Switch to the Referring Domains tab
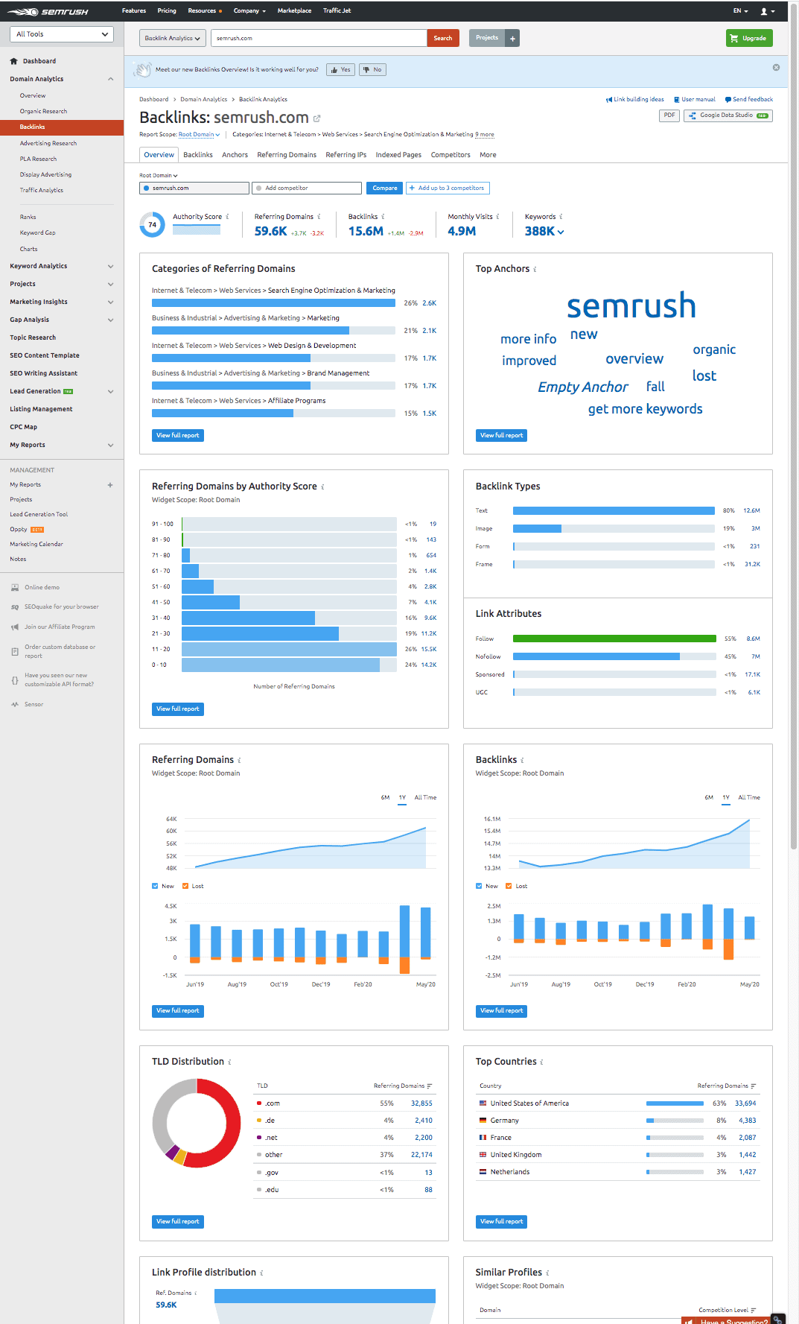The height and width of the screenshot is (1324, 799). pos(287,155)
